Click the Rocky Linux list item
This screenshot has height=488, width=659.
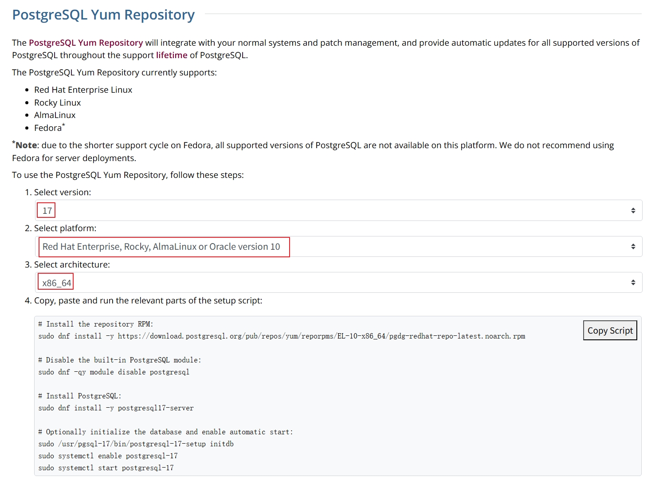[x=58, y=102]
